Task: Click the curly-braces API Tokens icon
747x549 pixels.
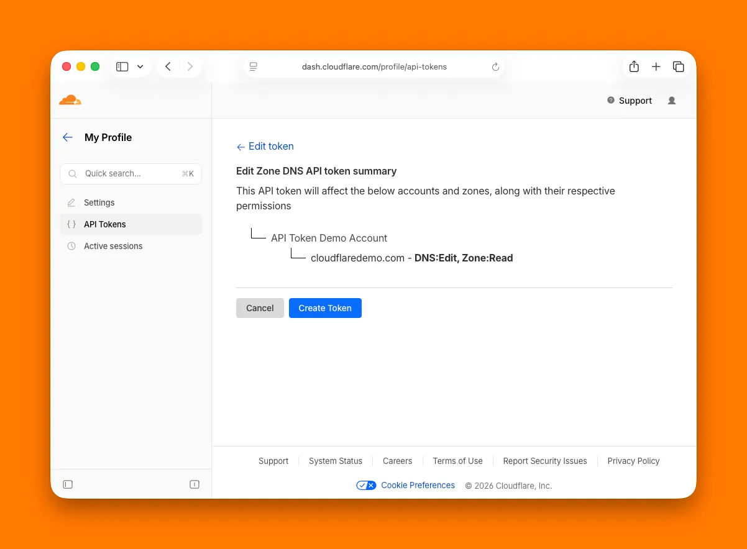Action: [71, 224]
